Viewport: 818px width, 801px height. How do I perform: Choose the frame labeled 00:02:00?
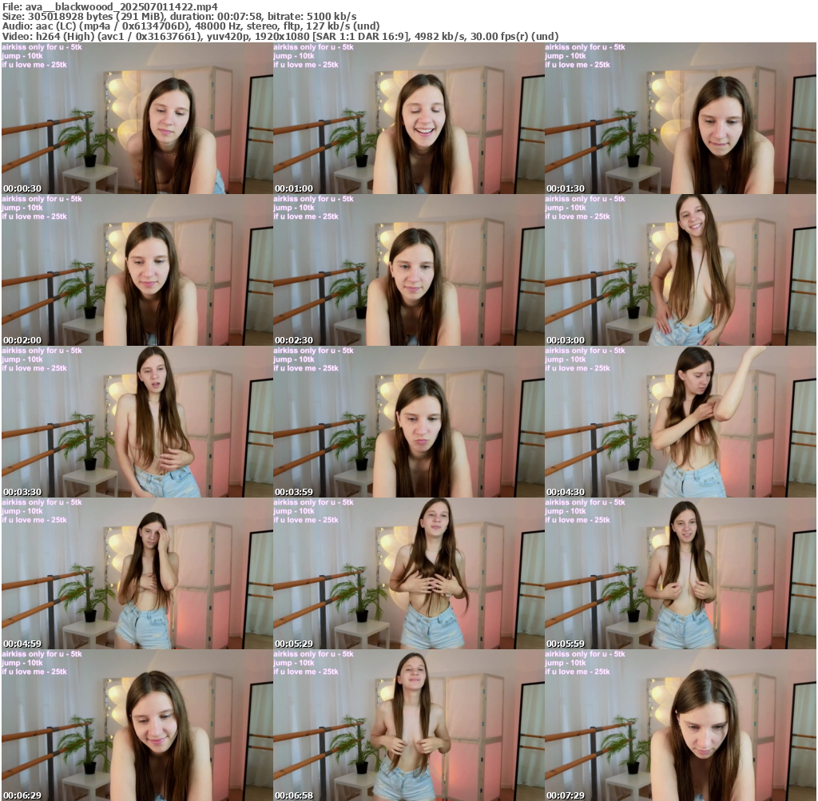[137, 270]
